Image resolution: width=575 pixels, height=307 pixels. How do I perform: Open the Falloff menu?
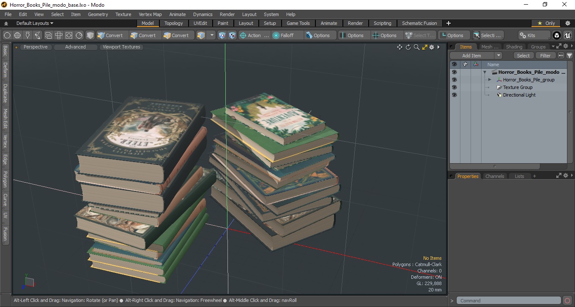tap(287, 35)
